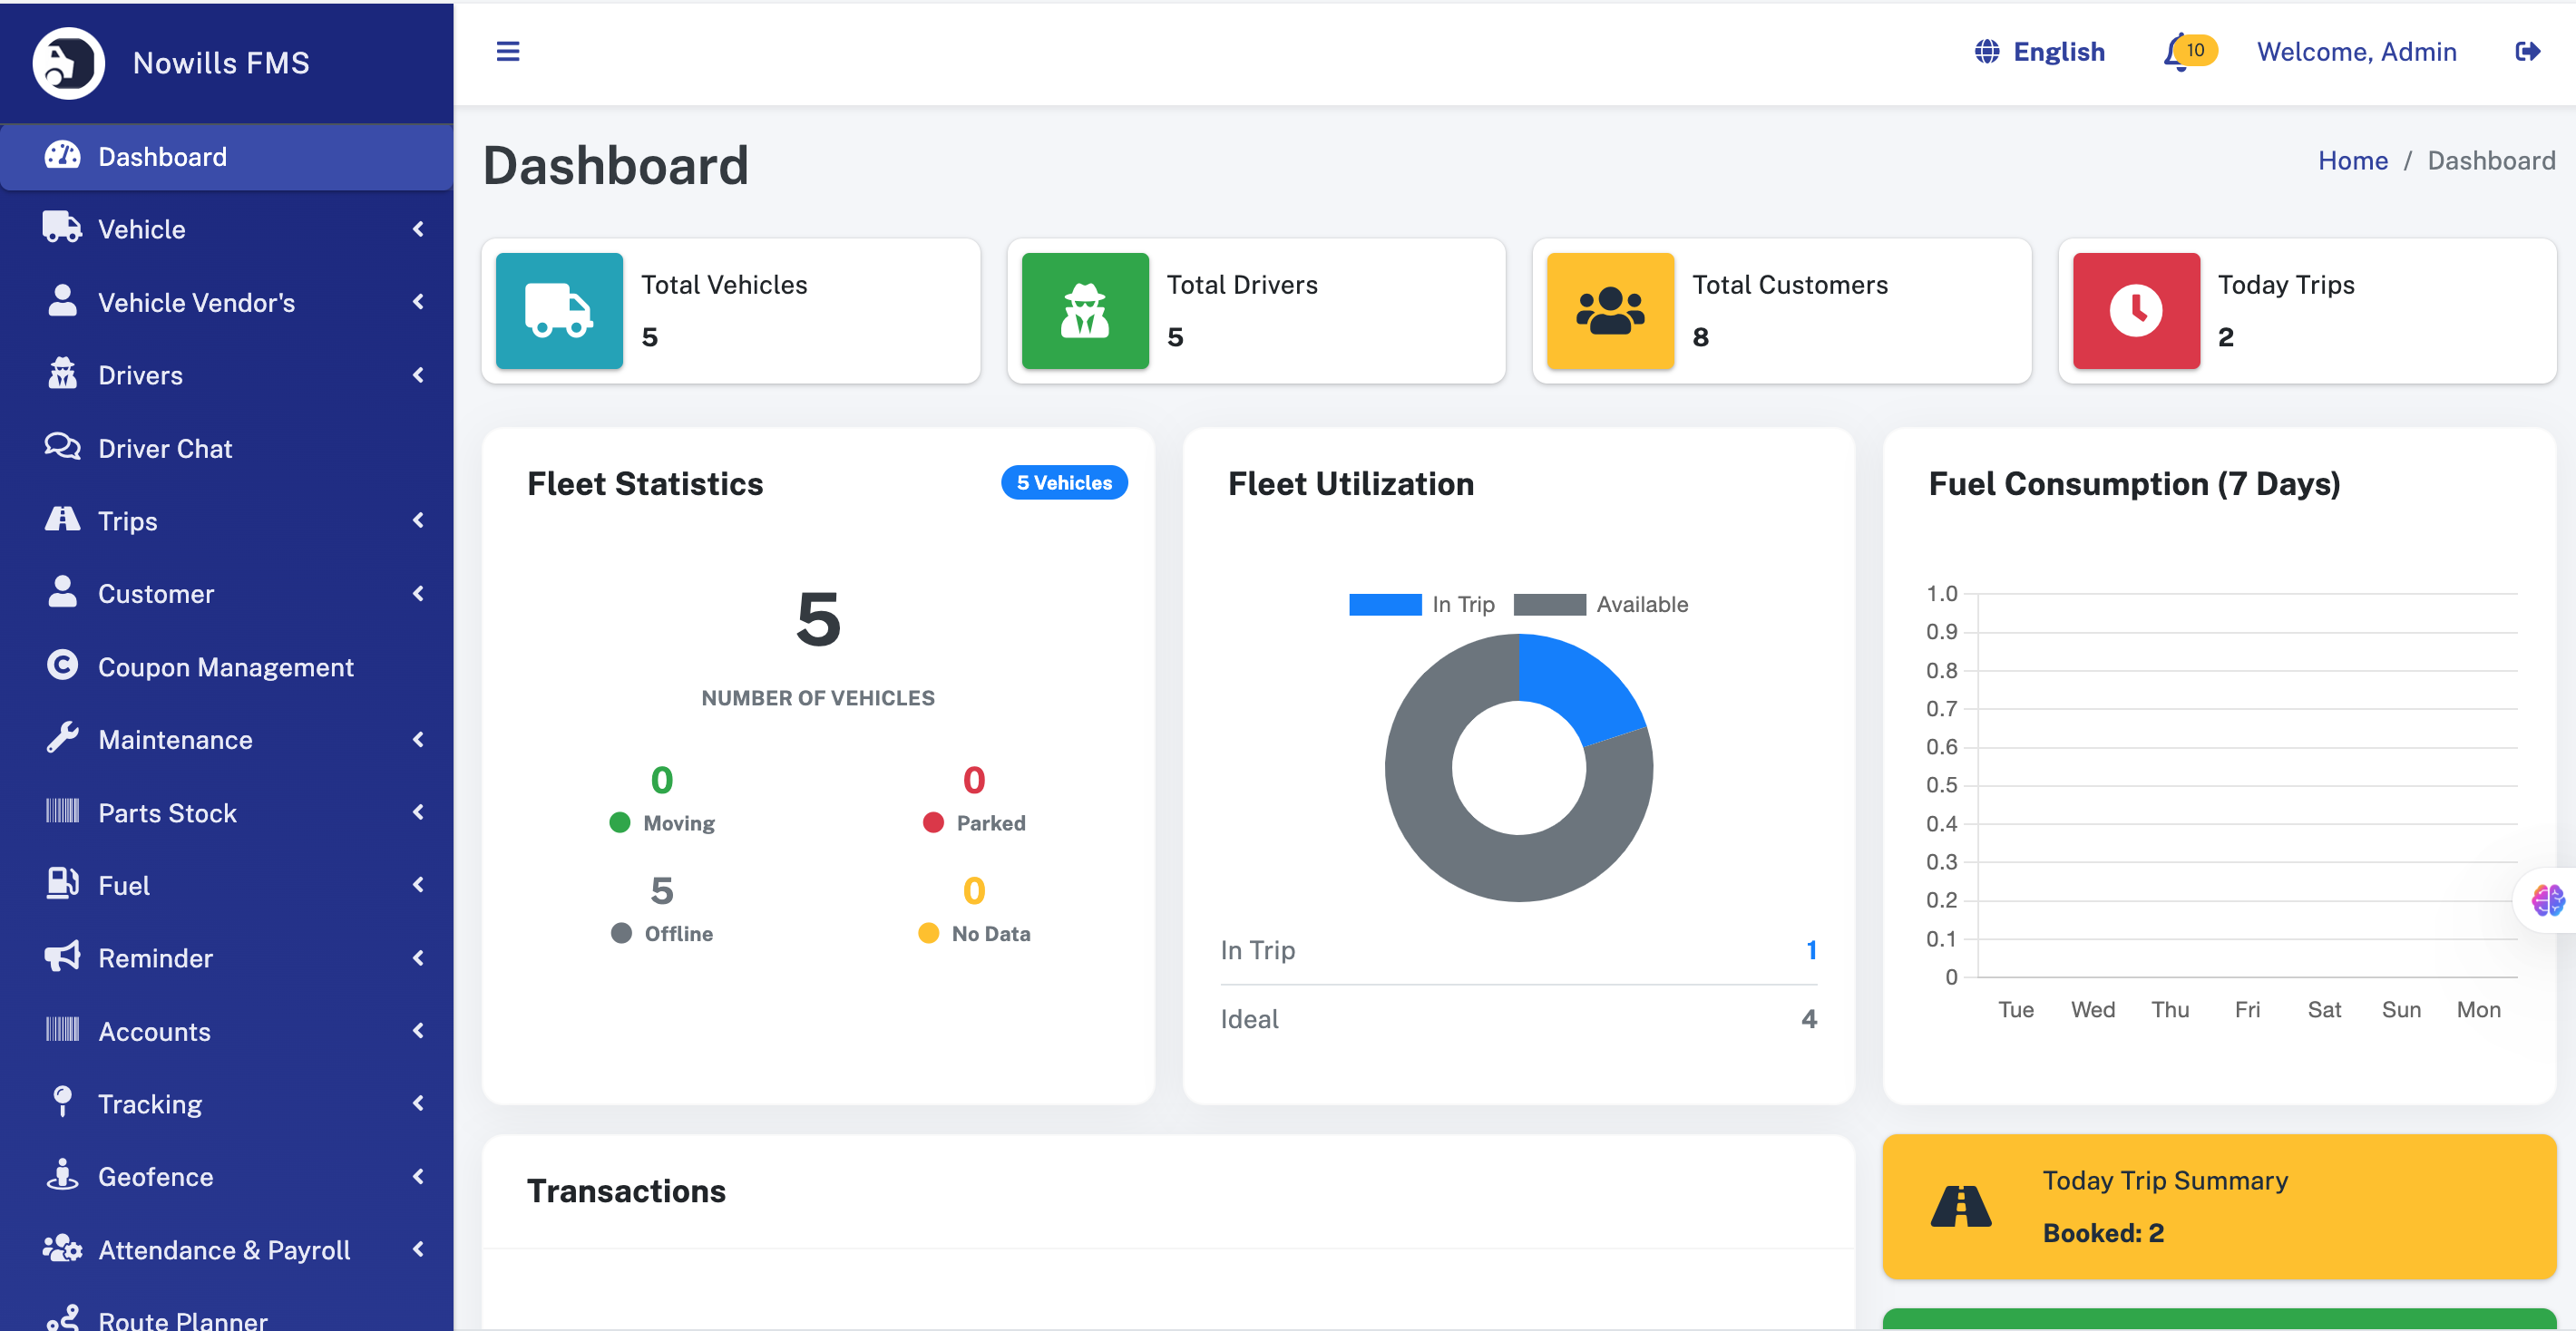Image resolution: width=2576 pixels, height=1331 pixels.
Task: Click the Nowills FMS logo
Action: pos(69,63)
